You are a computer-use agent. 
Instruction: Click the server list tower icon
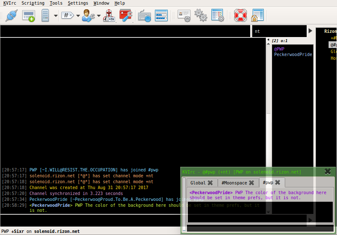[x=45, y=16]
